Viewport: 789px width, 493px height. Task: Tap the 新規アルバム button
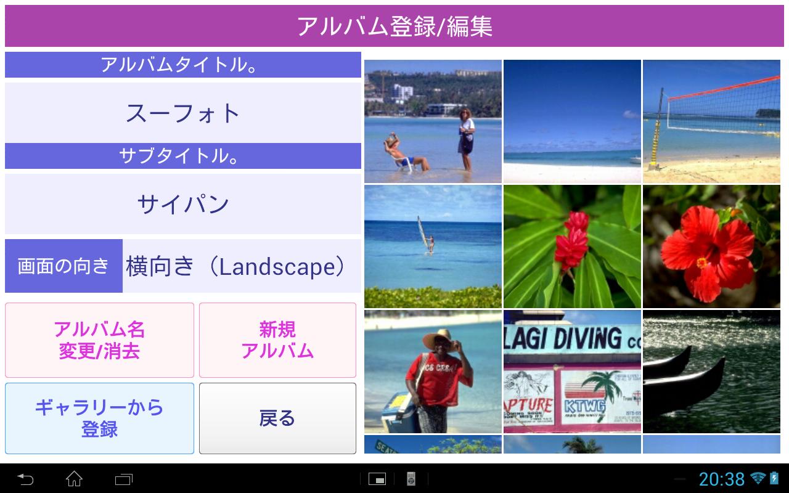(277, 340)
